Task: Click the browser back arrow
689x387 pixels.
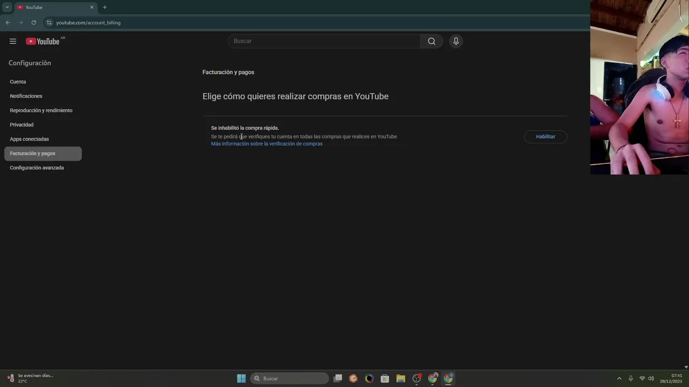Action: (x=8, y=23)
